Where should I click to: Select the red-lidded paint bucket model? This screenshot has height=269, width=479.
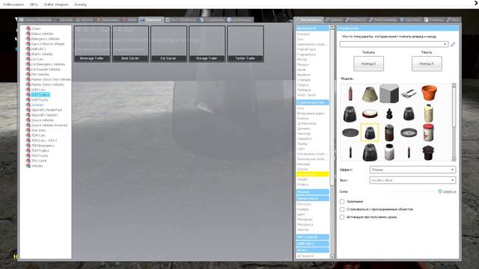coord(428,132)
